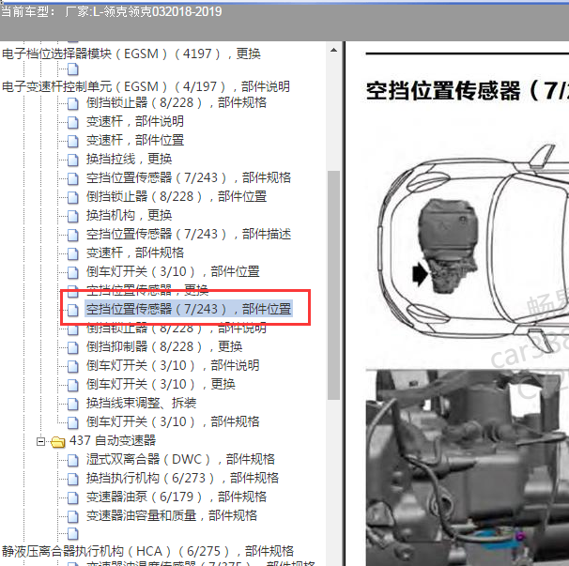Click document icon beside 变速杆，部件规格
The height and width of the screenshot is (566, 569).
click(x=73, y=254)
